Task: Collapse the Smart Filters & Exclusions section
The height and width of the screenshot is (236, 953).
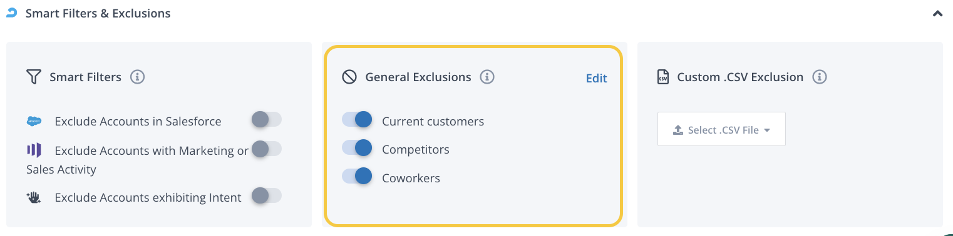Action: [937, 13]
